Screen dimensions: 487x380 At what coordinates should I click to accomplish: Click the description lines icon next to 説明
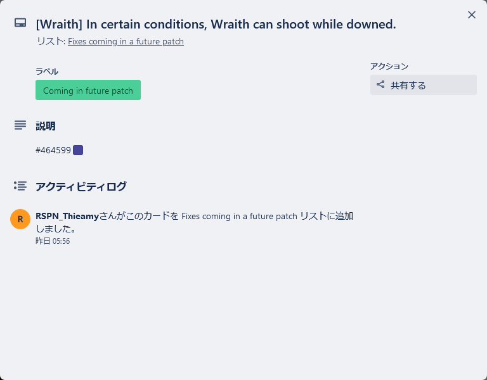point(20,125)
